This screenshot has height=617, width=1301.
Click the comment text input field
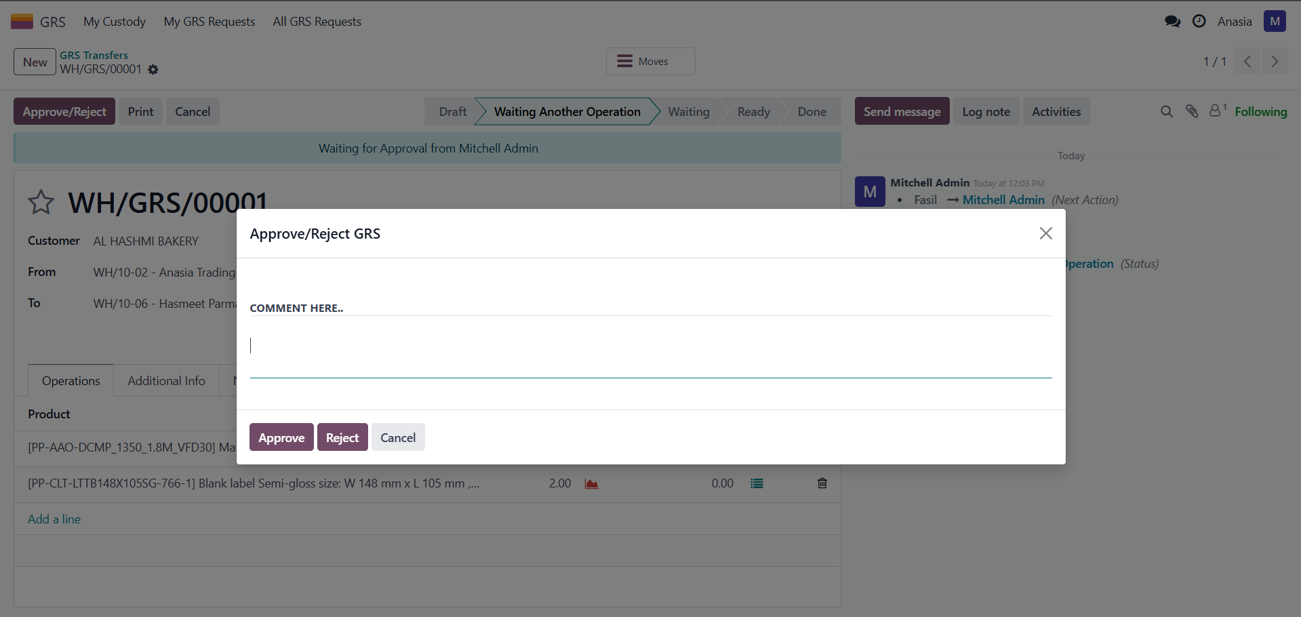[x=650, y=346]
